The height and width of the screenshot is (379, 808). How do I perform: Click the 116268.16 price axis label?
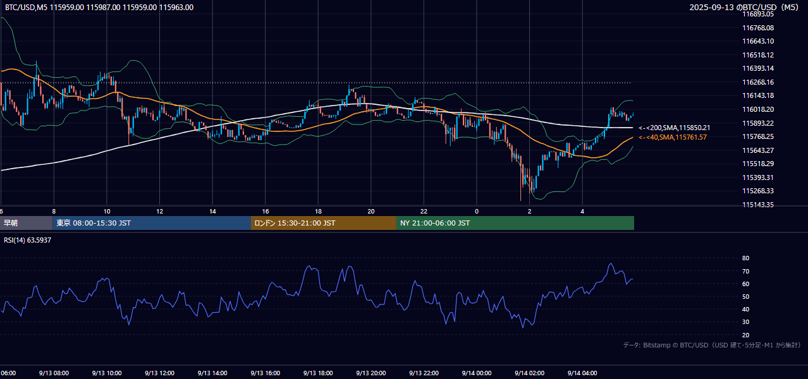[x=758, y=82]
